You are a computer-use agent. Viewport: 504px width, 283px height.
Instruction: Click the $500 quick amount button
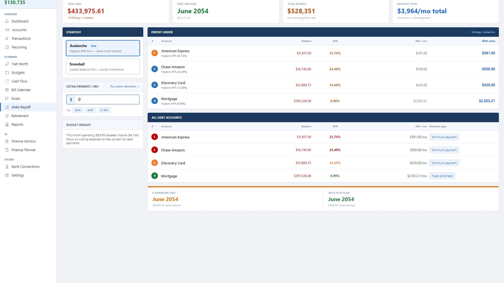[x=90, y=110]
